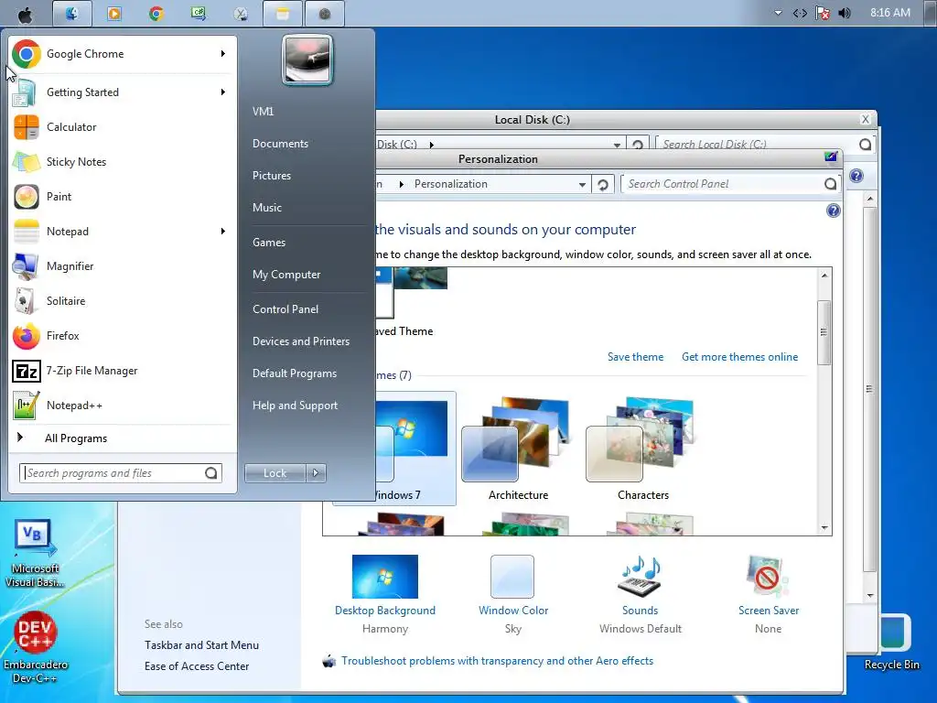Open the Apple start button
The height and width of the screenshot is (703, 937).
[25, 14]
